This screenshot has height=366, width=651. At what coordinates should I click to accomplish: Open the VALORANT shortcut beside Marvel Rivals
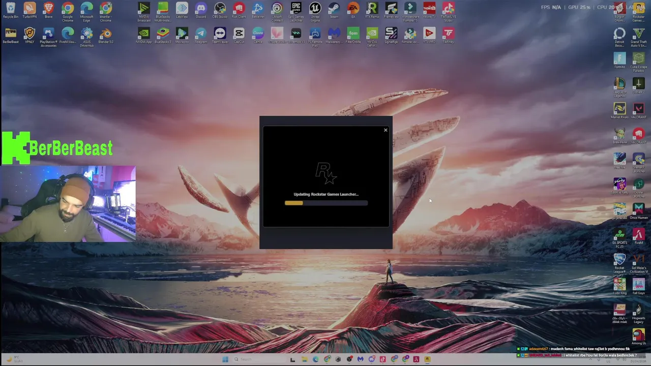tap(638, 111)
